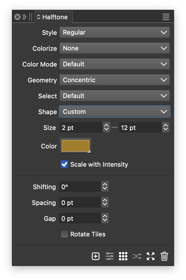186x280 pixels.
Task: Open the panel hamburger menu
Action: (x=166, y=17)
